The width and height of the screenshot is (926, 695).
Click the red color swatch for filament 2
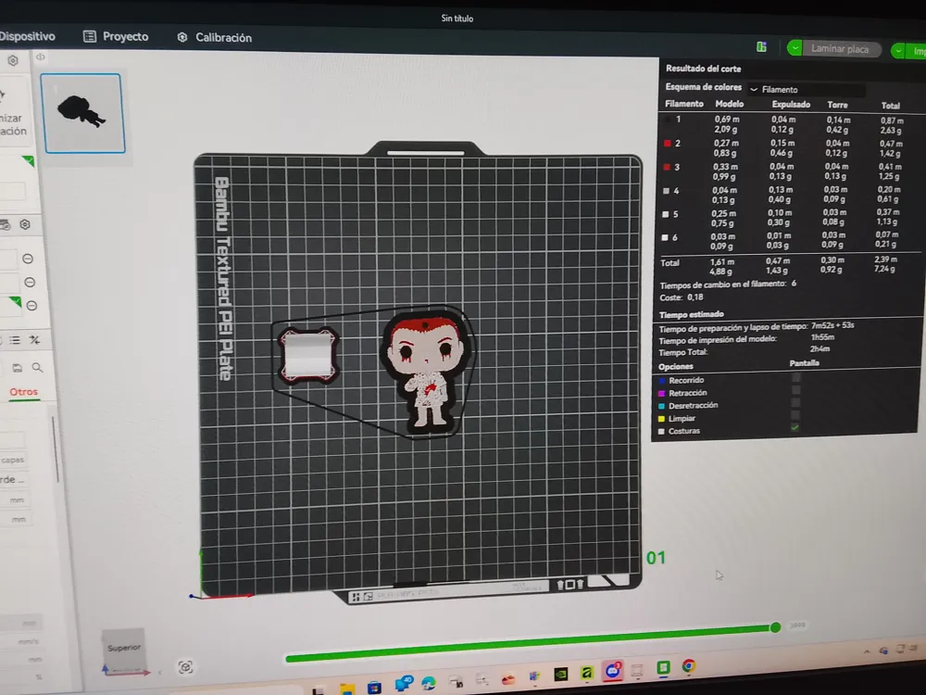[x=668, y=143]
